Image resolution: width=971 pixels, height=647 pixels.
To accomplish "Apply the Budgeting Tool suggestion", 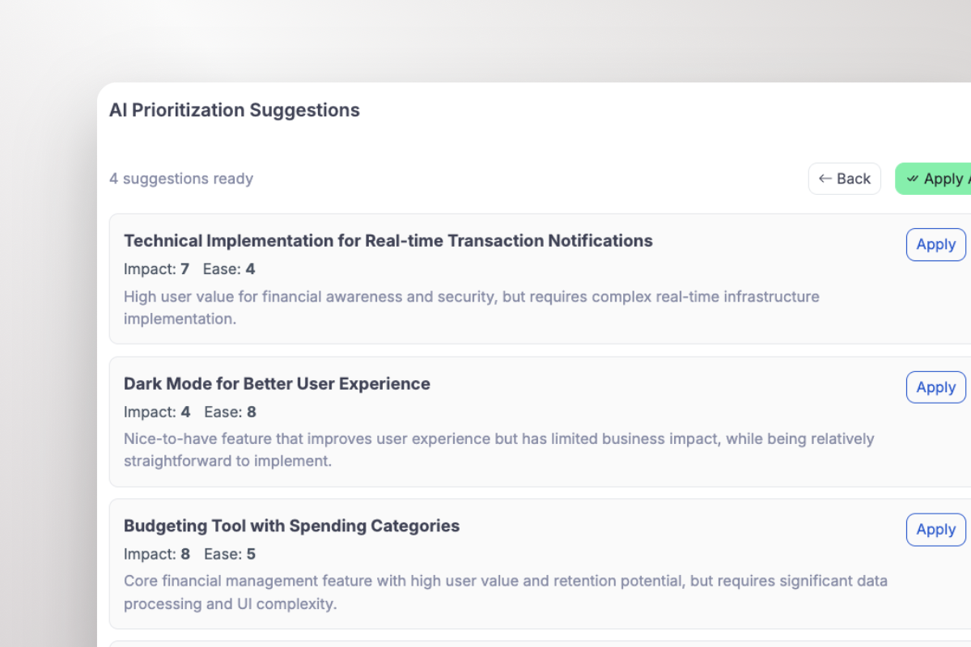I will tap(935, 530).
